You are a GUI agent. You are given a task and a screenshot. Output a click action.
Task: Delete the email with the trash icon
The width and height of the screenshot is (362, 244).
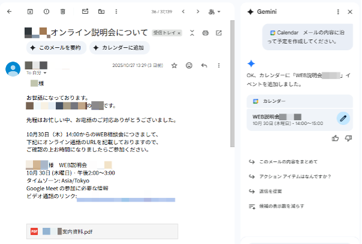[63, 11]
